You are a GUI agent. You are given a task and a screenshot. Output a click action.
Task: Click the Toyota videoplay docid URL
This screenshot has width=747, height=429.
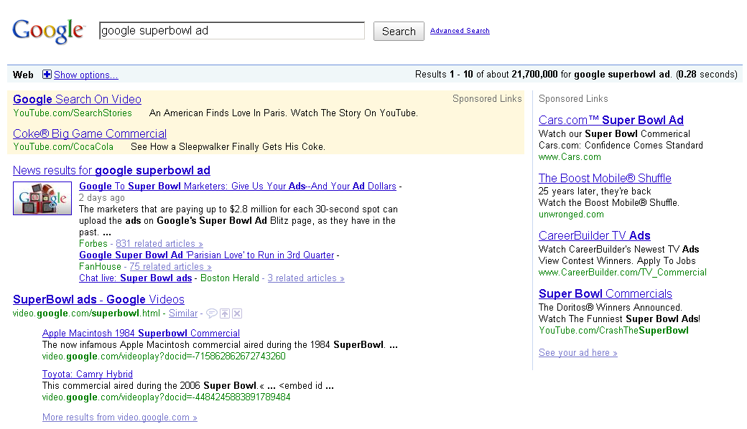pyautogui.click(x=166, y=397)
